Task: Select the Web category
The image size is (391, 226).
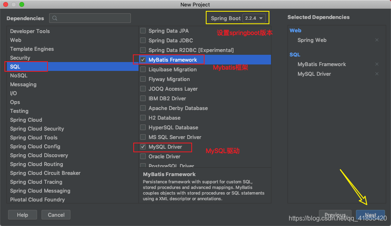Action: (72, 40)
